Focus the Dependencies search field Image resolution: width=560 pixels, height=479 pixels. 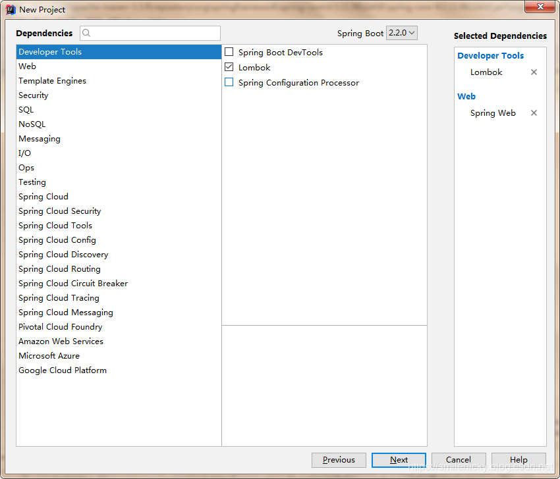coord(150,33)
